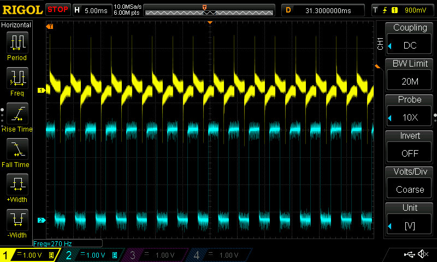The height and width of the screenshot is (262, 437).
Task: Click the rising edge trigger icon
Action: (x=385, y=10)
